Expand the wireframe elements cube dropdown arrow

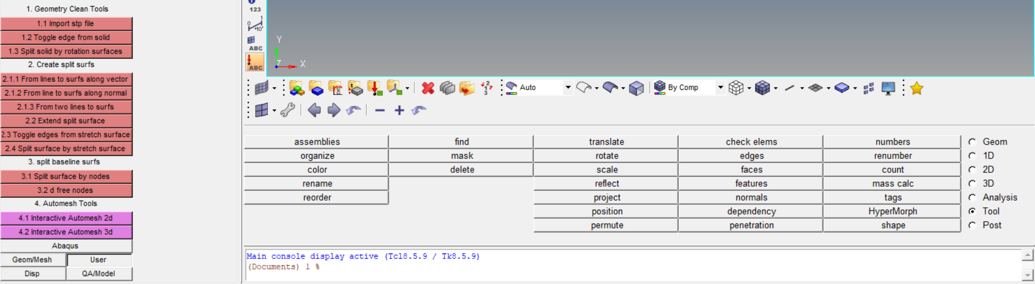749,88
